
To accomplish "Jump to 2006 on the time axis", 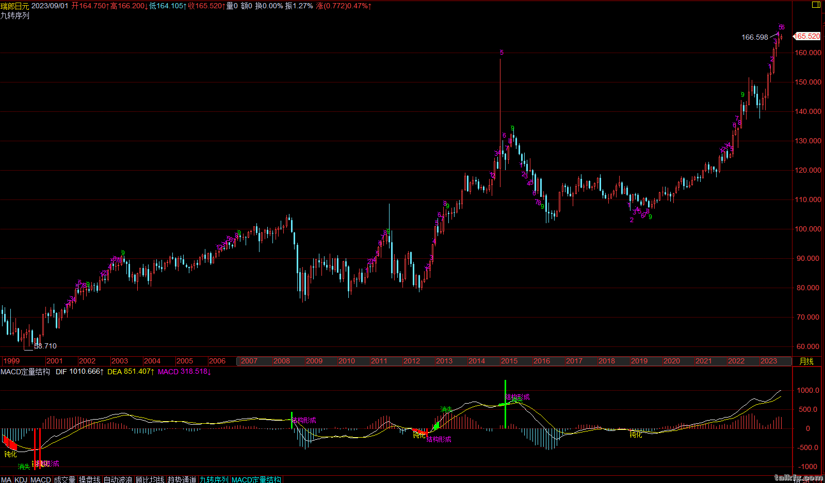I will (217, 361).
